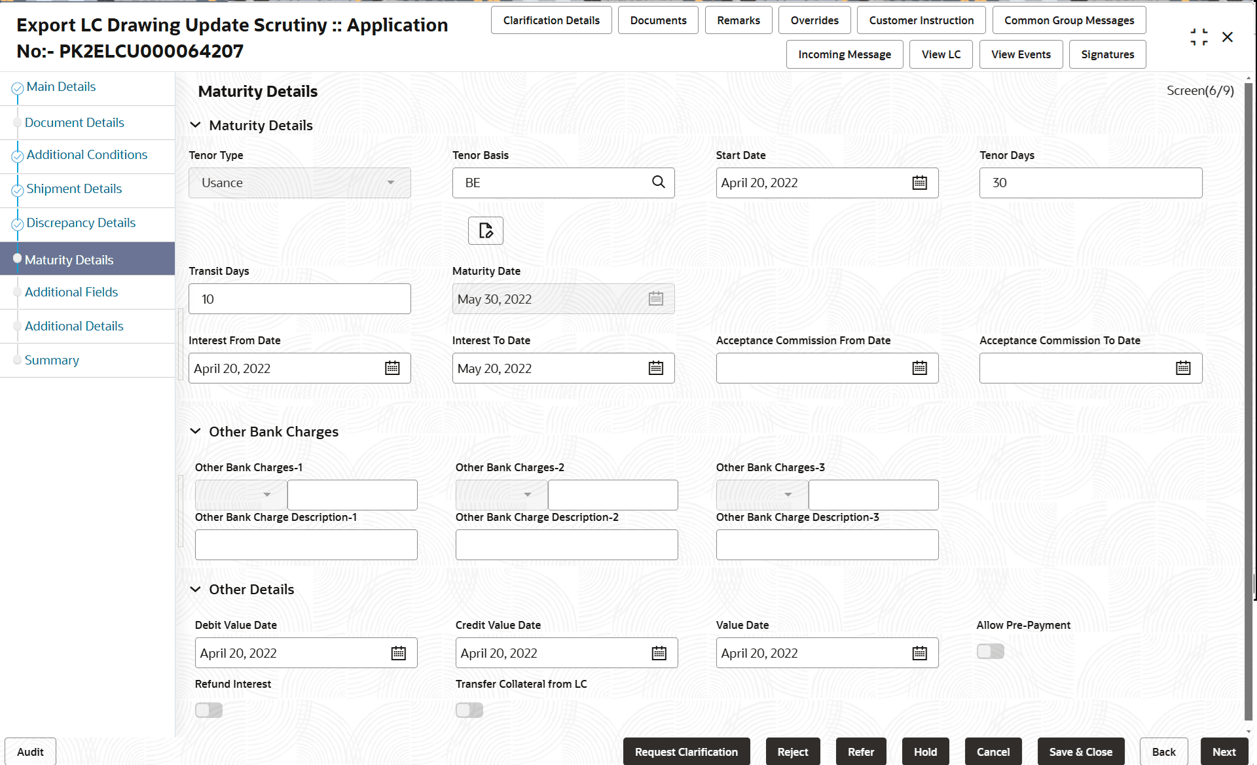Screen dimensions: 1257x765
Task: Open the View LC button
Action: pos(941,54)
